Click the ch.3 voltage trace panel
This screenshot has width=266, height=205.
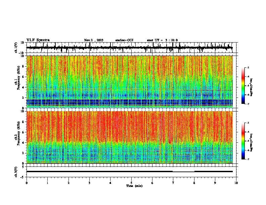point(131,172)
